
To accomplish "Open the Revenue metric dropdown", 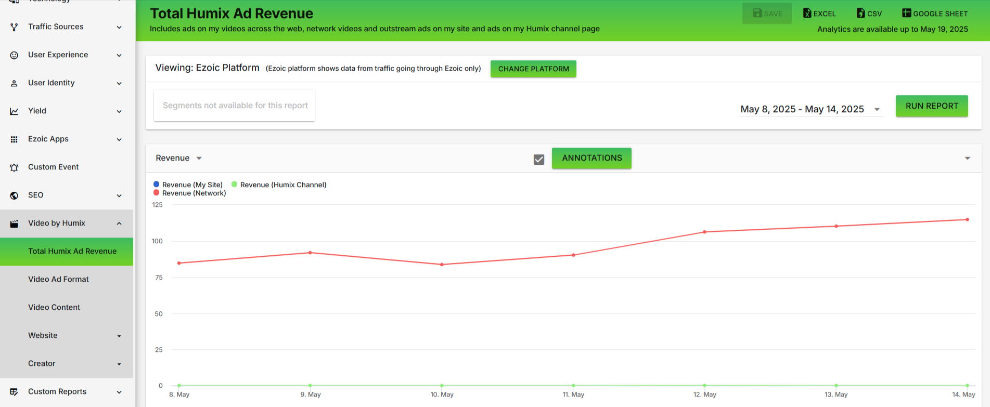I will tap(178, 158).
